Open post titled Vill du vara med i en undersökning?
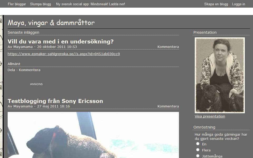Viewport: 253px width, 158px height. (61, 41)
